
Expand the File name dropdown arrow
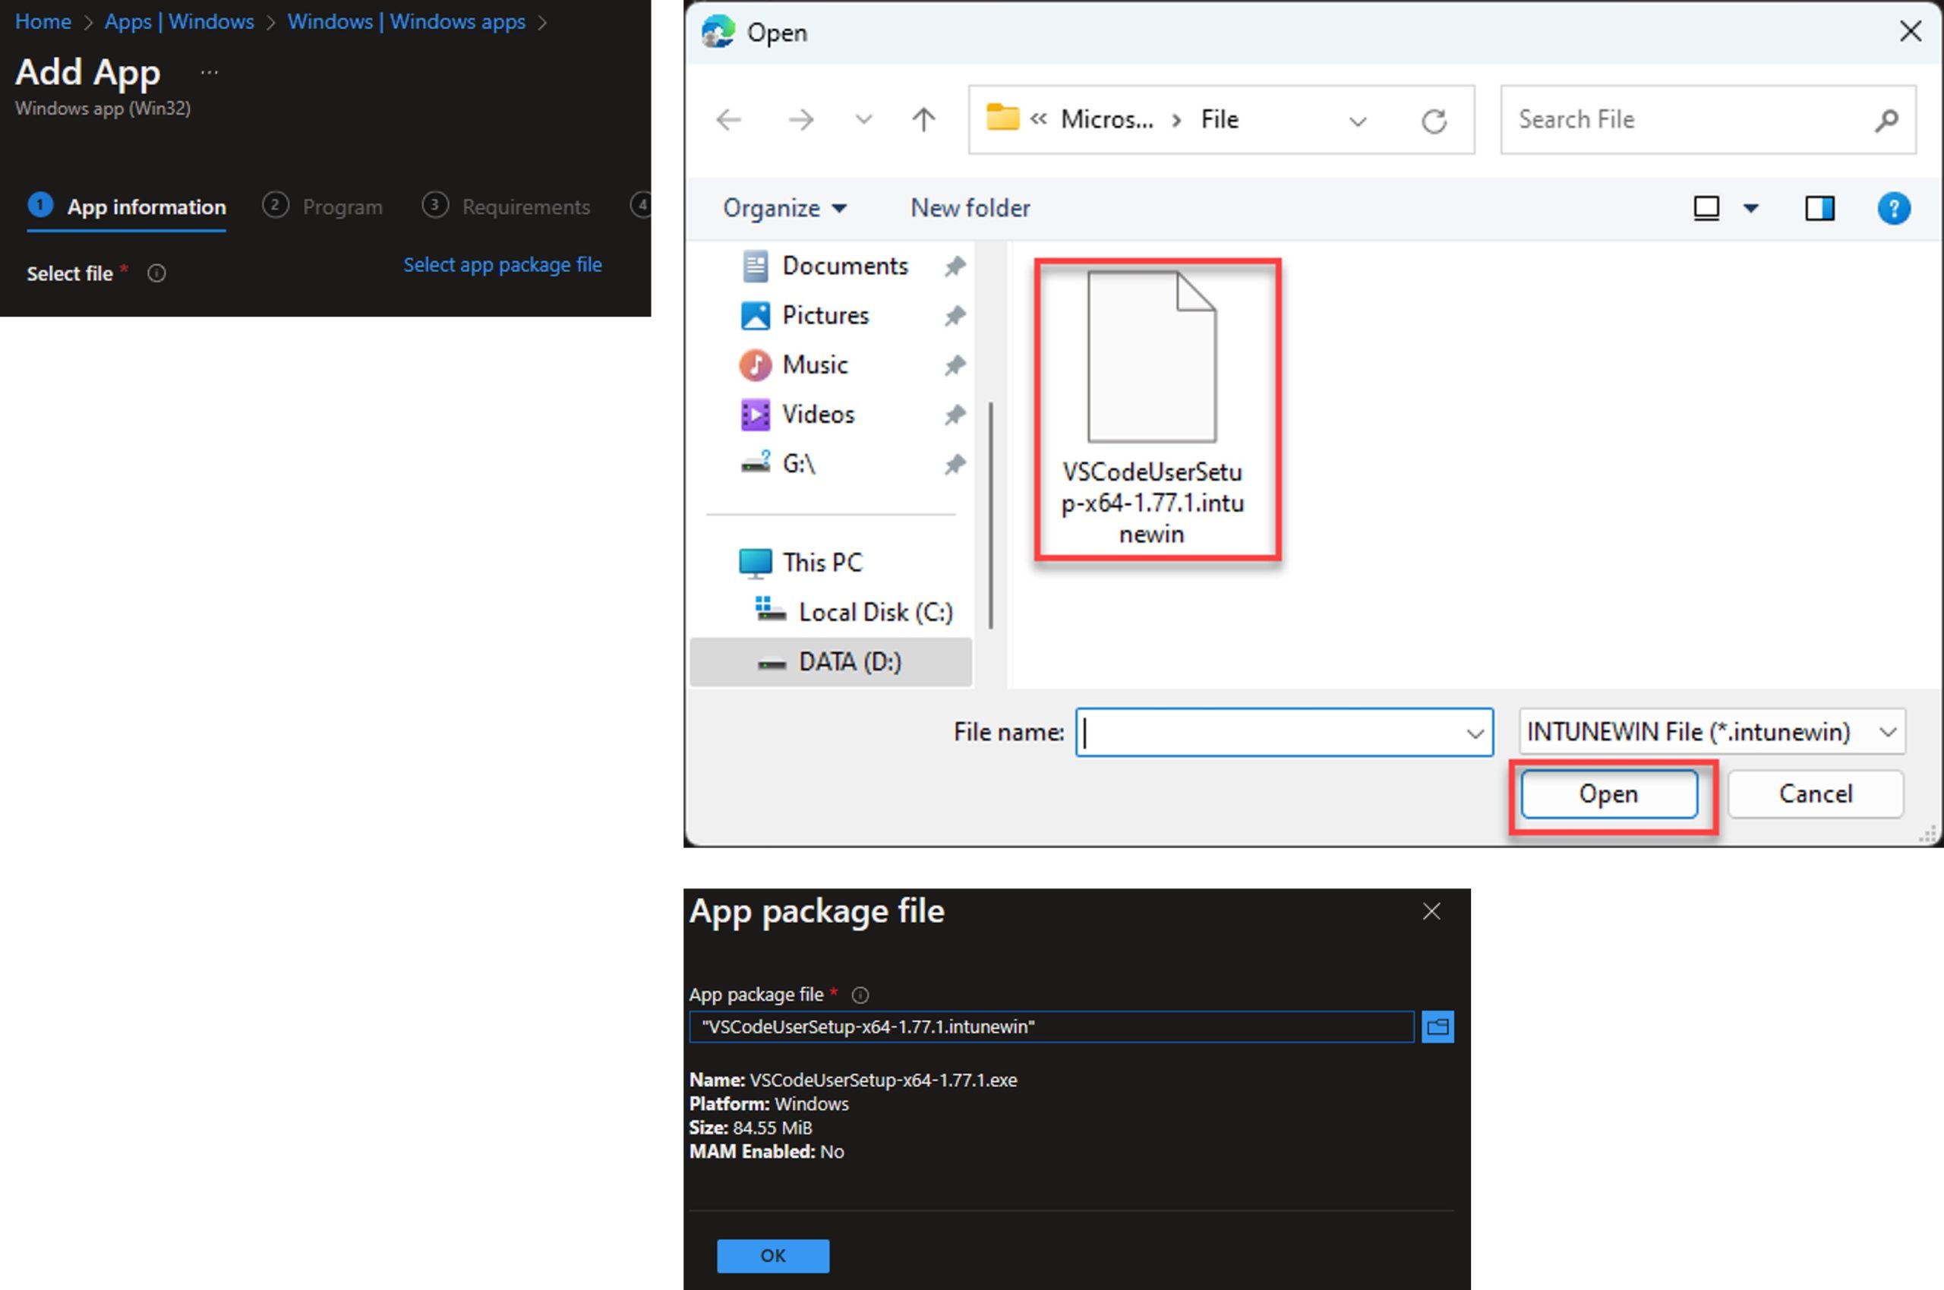pyautogui.click(x=1473, y=731)
